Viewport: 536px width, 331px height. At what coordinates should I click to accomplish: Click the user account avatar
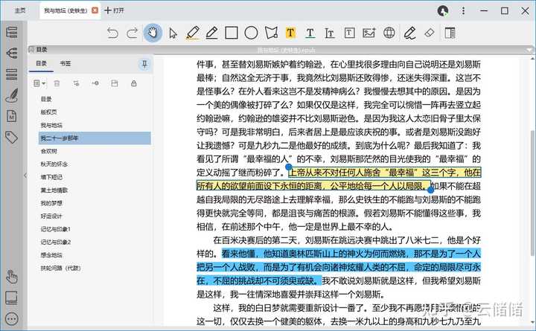coord(443,11)
